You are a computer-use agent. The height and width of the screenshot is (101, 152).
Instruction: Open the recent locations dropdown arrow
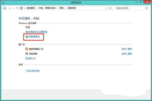pyautogui.click(x=13, y=8)
